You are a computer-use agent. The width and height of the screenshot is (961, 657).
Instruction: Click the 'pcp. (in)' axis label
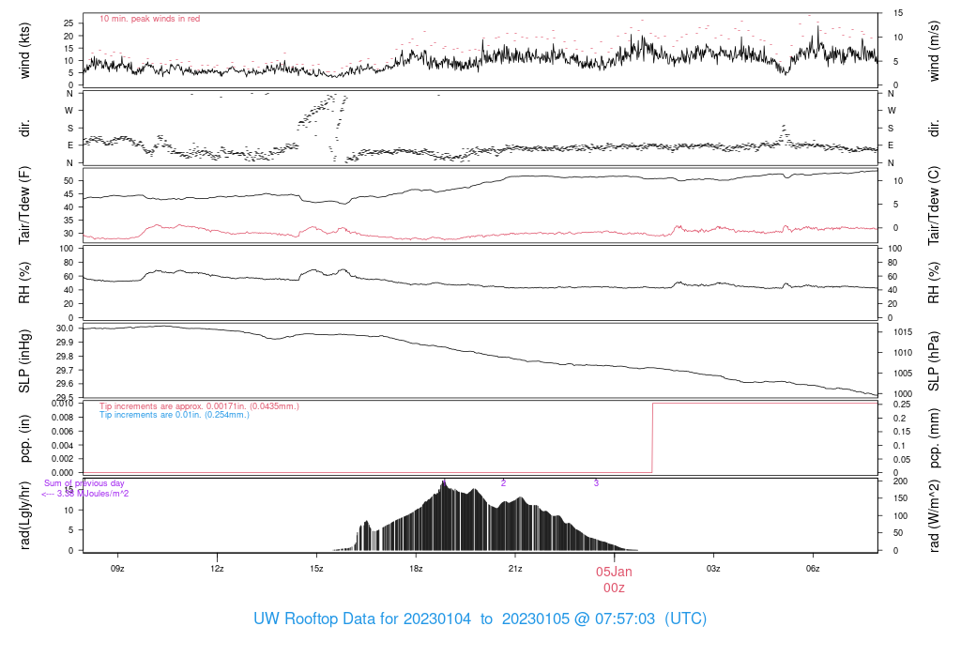[x=24, y=439]
